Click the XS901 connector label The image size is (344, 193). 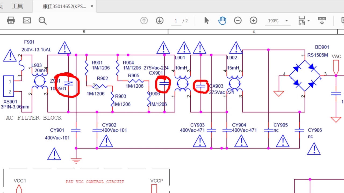[10, 102]
